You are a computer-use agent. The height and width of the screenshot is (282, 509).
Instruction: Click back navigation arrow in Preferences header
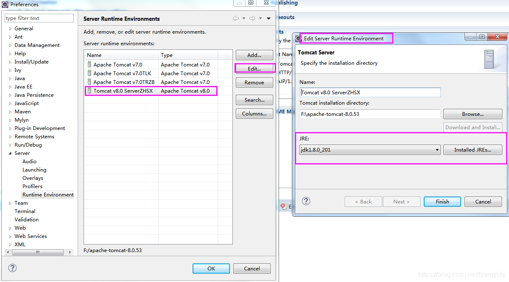[x=236, y=18]
